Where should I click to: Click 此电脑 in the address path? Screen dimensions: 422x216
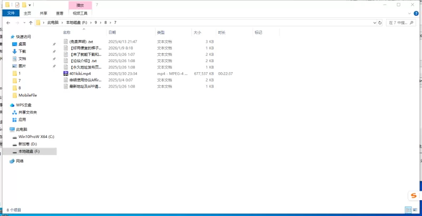[53, 23]
